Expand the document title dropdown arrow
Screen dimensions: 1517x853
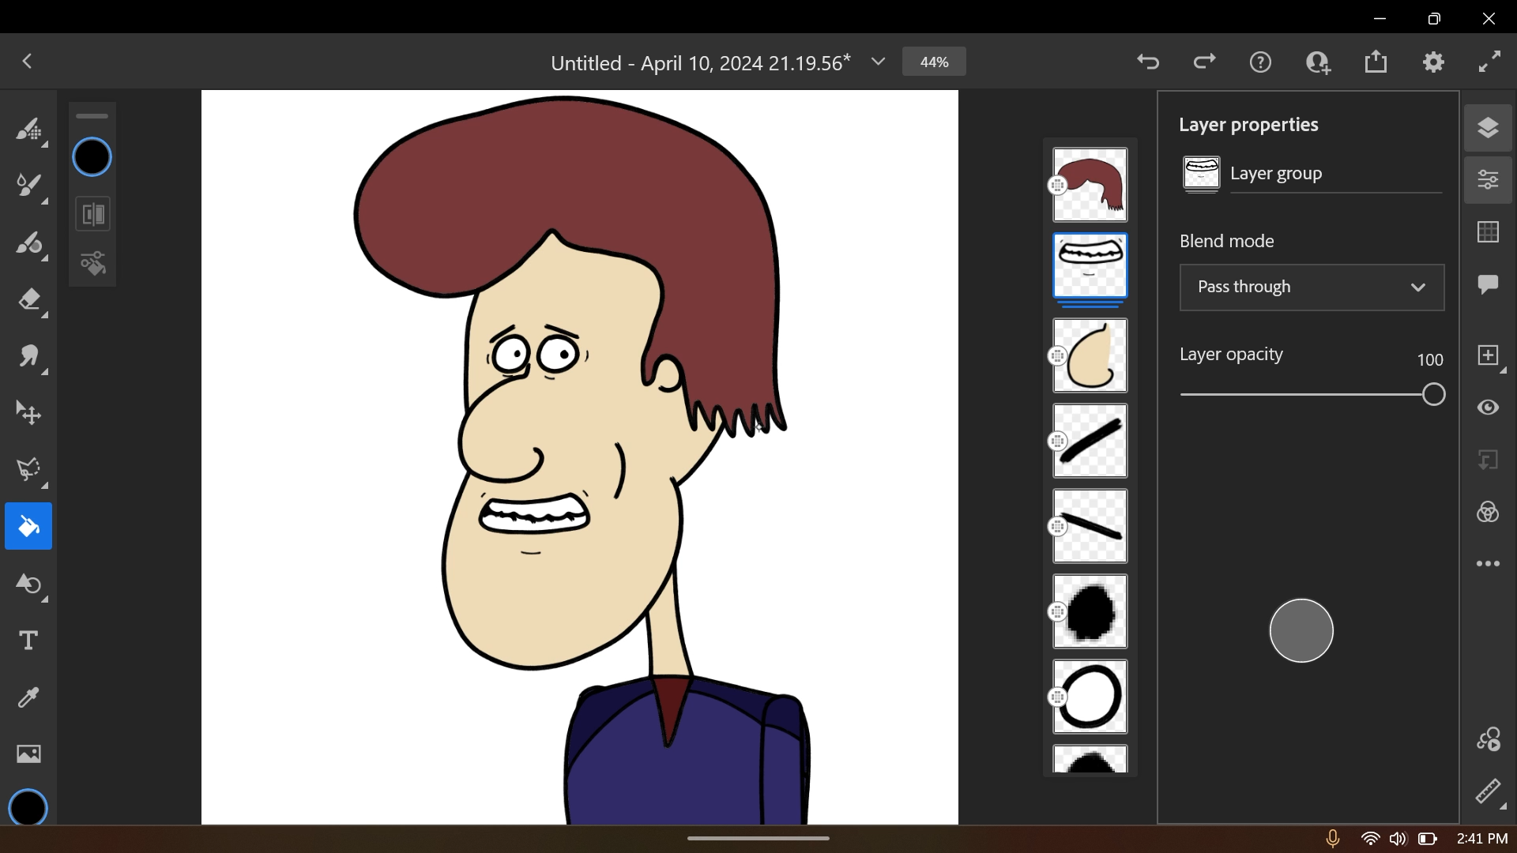(x=879, y=62)
